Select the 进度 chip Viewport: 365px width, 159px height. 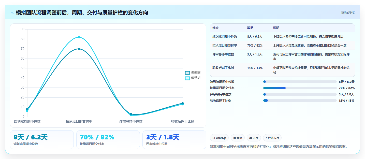click(254, 138)
